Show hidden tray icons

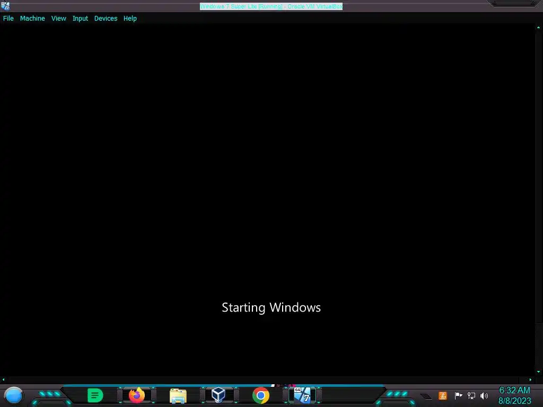(426, 396)
